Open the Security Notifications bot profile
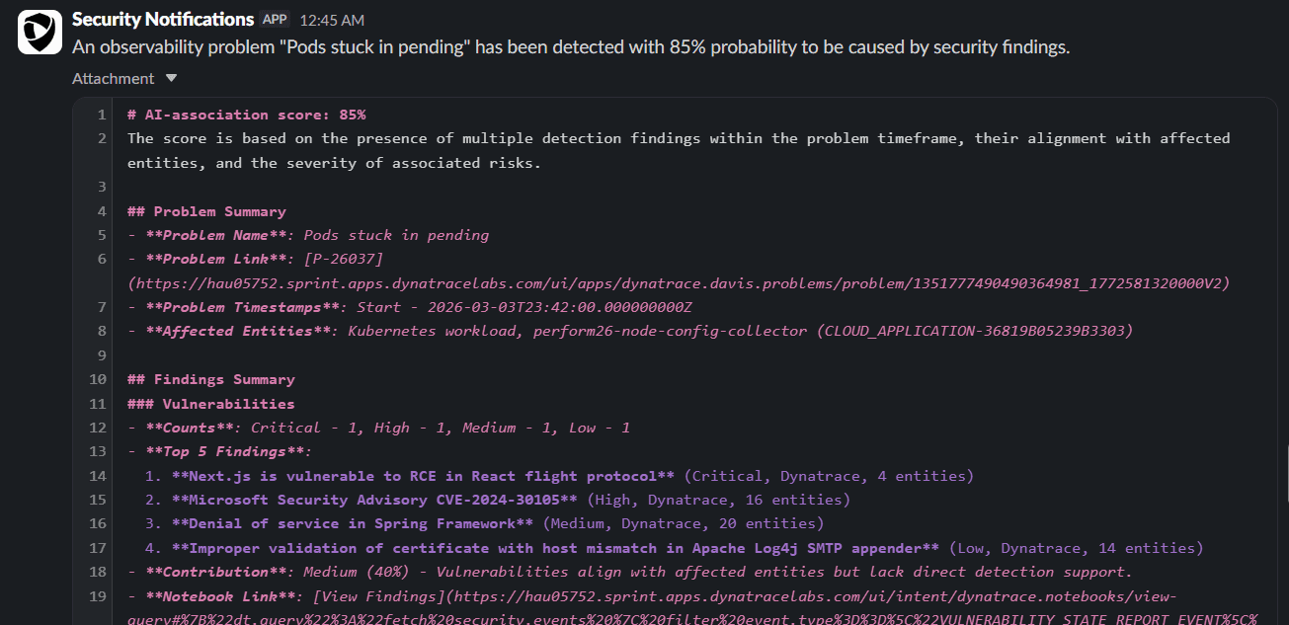Image resolution: width=1289 pixels, height=625 pixels. point(161,18)
